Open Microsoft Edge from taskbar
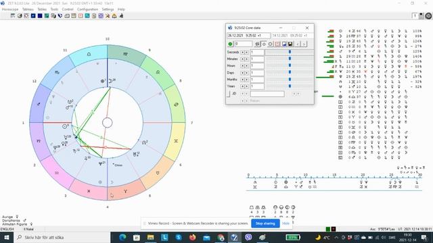Image resolution: width=433 pixels, height=243 pixels. pos(122,237)
